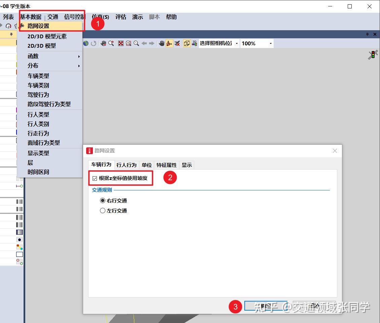This screenshot has height=323, width=380.
Task: Toggle the 3D view cube icon
Action: [x=186, y=43]
